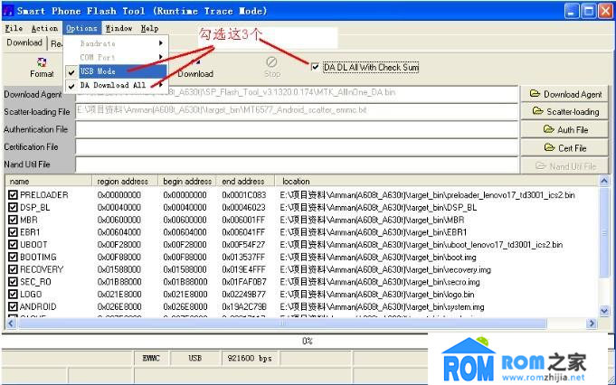Screen dimensions: 616x385
Task: Click the 'location' column header
Action: [x=436, y=182]
